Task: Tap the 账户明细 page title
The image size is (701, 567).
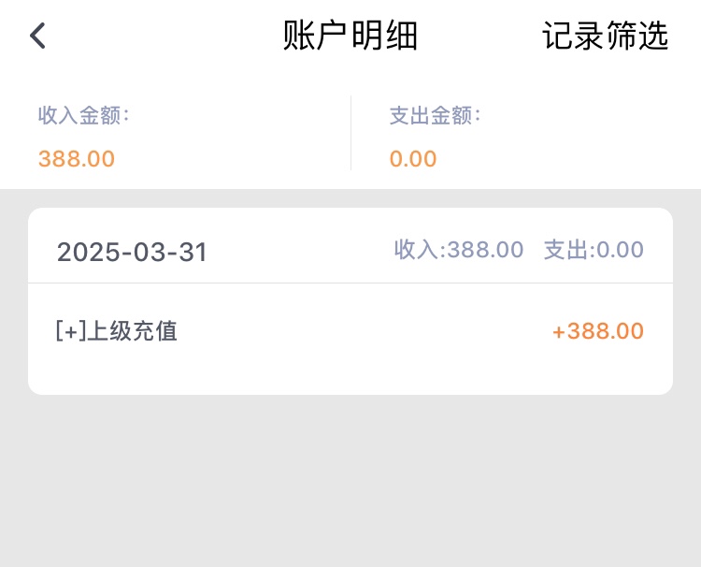Action: tap(350, 36)
